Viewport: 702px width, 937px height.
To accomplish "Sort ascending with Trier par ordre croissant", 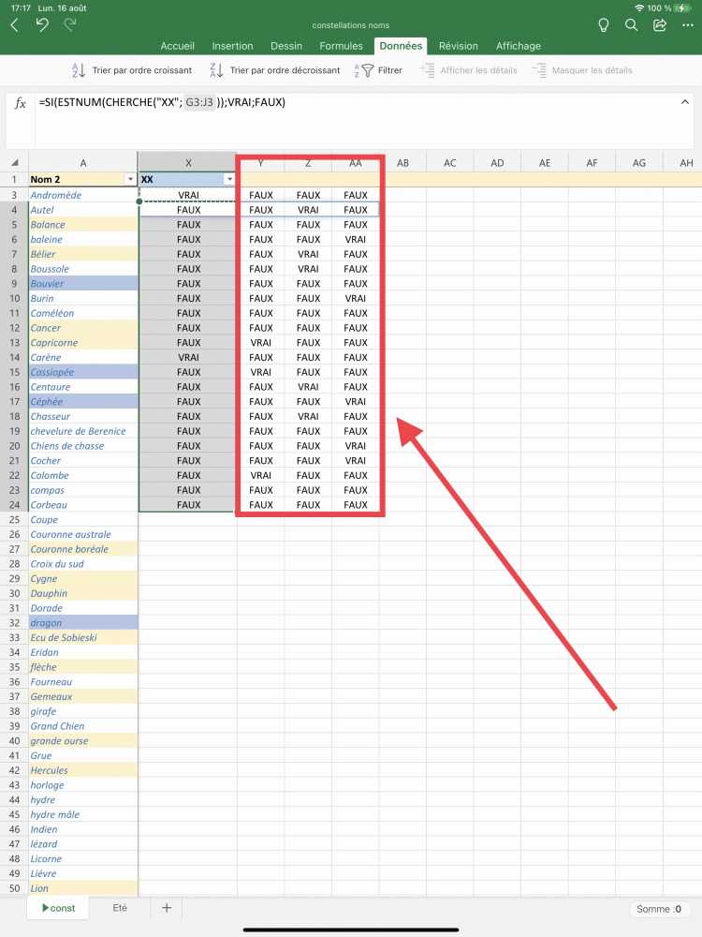I will tap(132, 70).
